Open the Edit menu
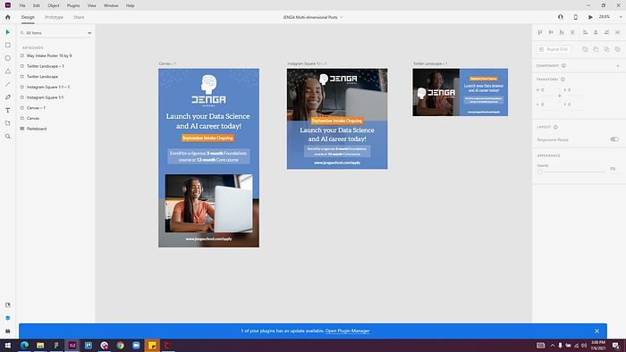 point(37,5)
